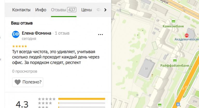Image resolution: width=199 pixels, height=108 pixels.
Task: Click the 4.3 overall rating value
Action: [x=22, y=105]
